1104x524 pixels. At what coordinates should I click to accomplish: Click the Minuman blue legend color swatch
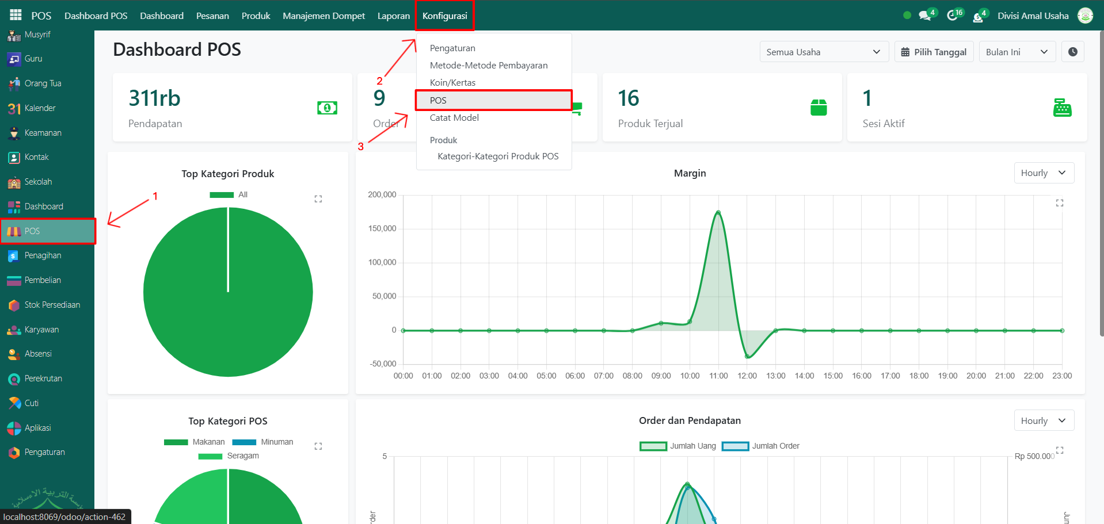tap(244, 442)
